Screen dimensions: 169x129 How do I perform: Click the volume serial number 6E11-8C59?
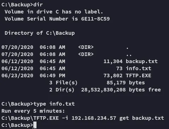pos(95,19)
